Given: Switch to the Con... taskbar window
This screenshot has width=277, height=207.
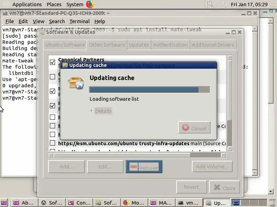Looking at the screenshot, I should 79,203.
